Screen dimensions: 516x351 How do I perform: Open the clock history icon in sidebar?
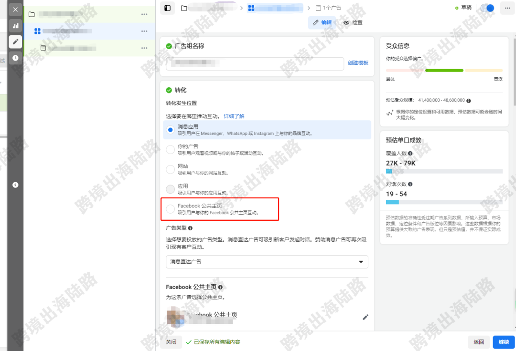point(15,58)
